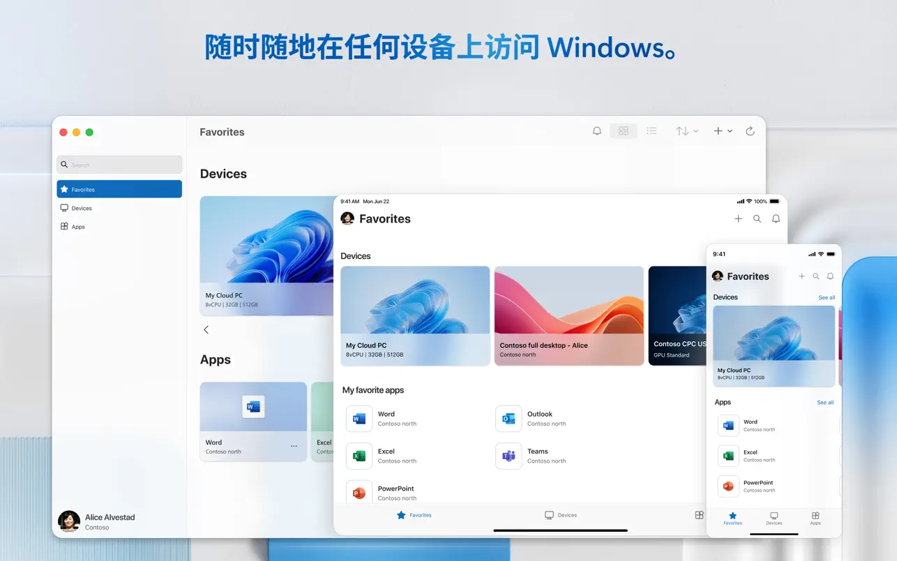Enable the grid view layout

(x=623, y=130)
